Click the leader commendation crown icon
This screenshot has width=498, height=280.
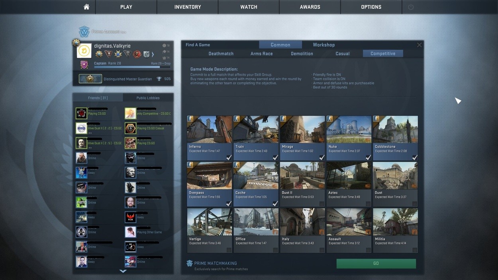click(164, 58)
